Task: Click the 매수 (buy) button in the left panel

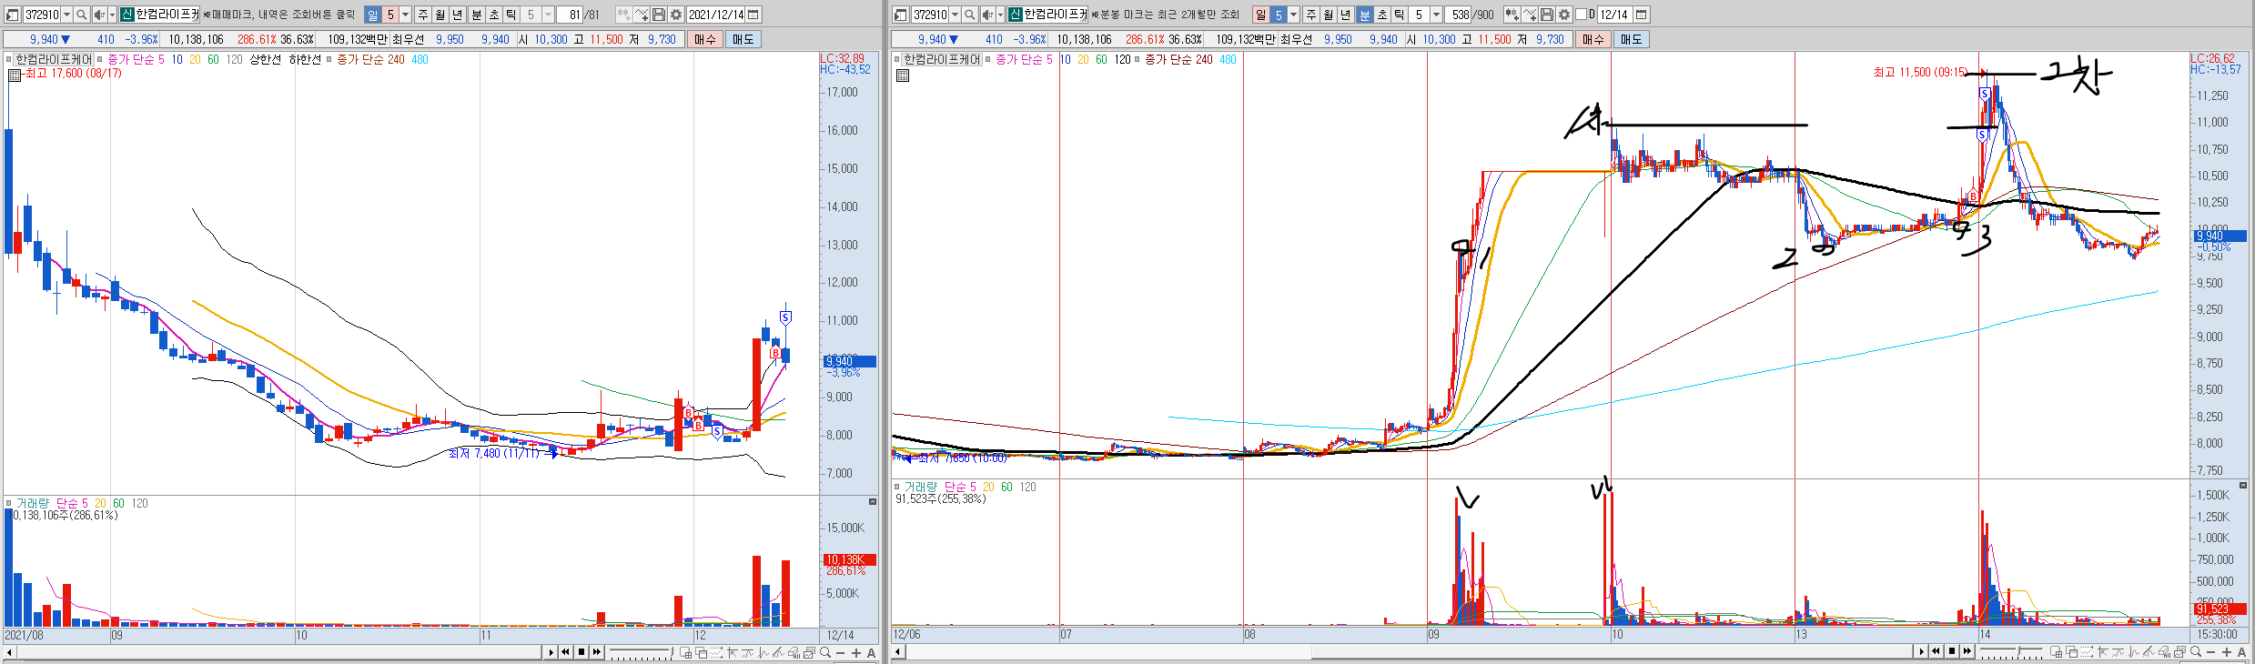Action: pos(704,39)
